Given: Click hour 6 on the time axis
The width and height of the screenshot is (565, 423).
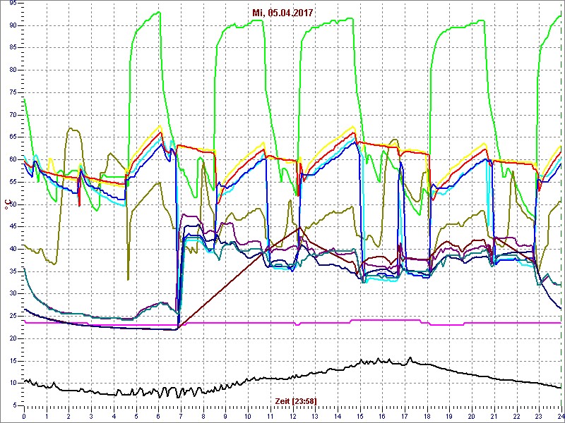Looking at the screenshot, I should pos(158,415).
